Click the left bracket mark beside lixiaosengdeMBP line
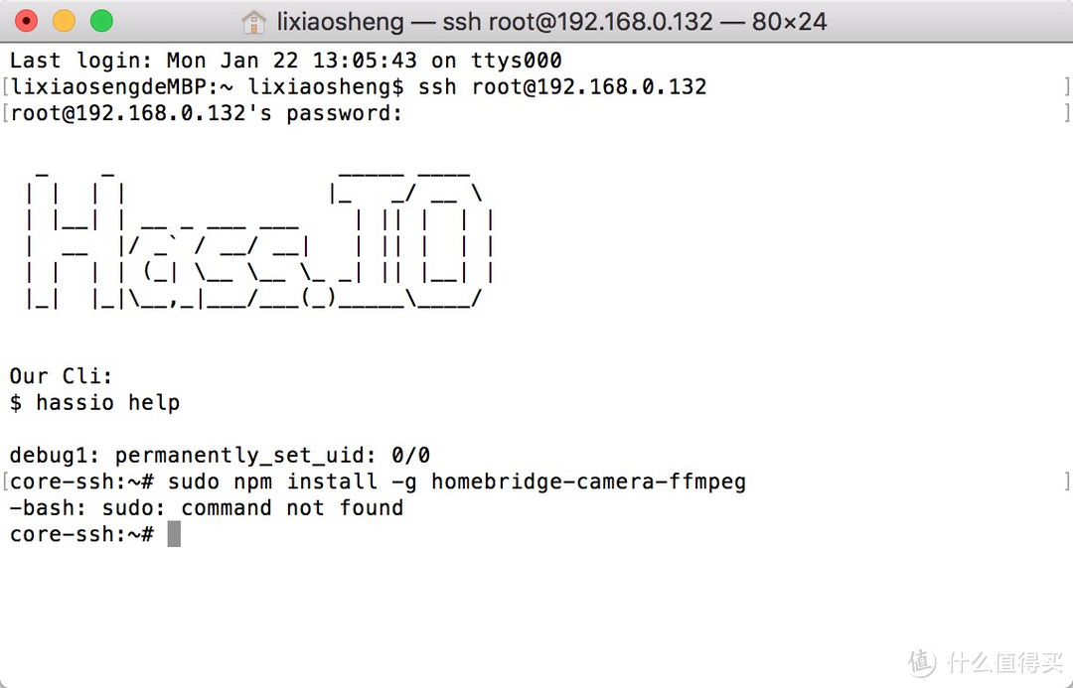 click(x=5, y=86)
